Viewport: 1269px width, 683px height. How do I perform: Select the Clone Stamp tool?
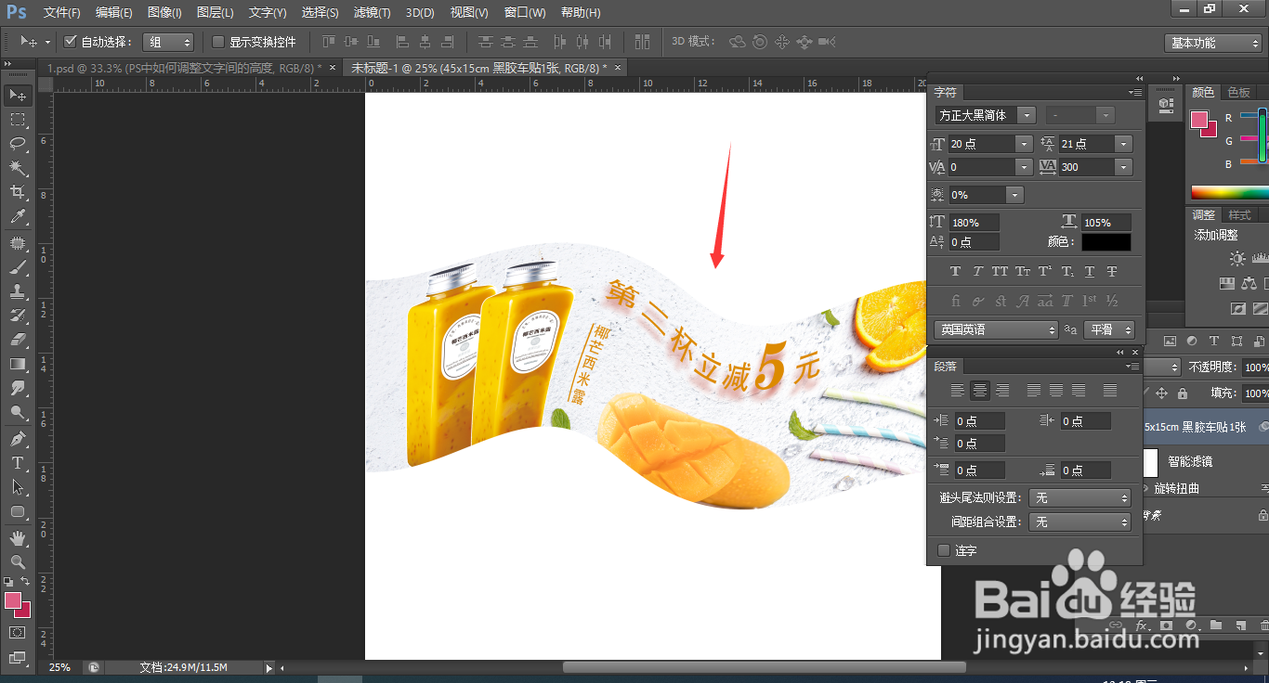coord(17,291)
